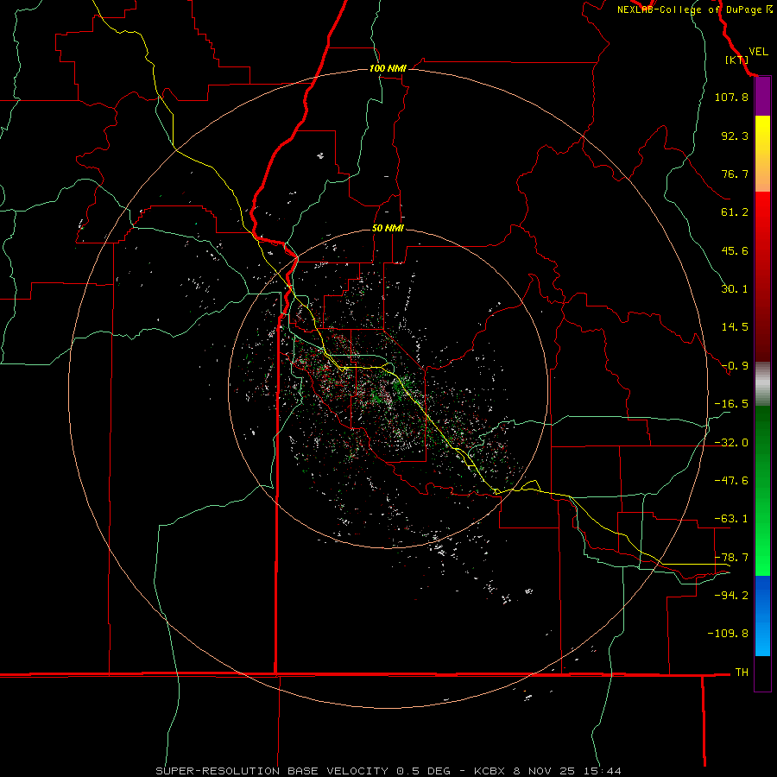Pick the purple segment of the velocity scale
The height and width of the screenshot is (777, 777).
click(x=762, y=97)
